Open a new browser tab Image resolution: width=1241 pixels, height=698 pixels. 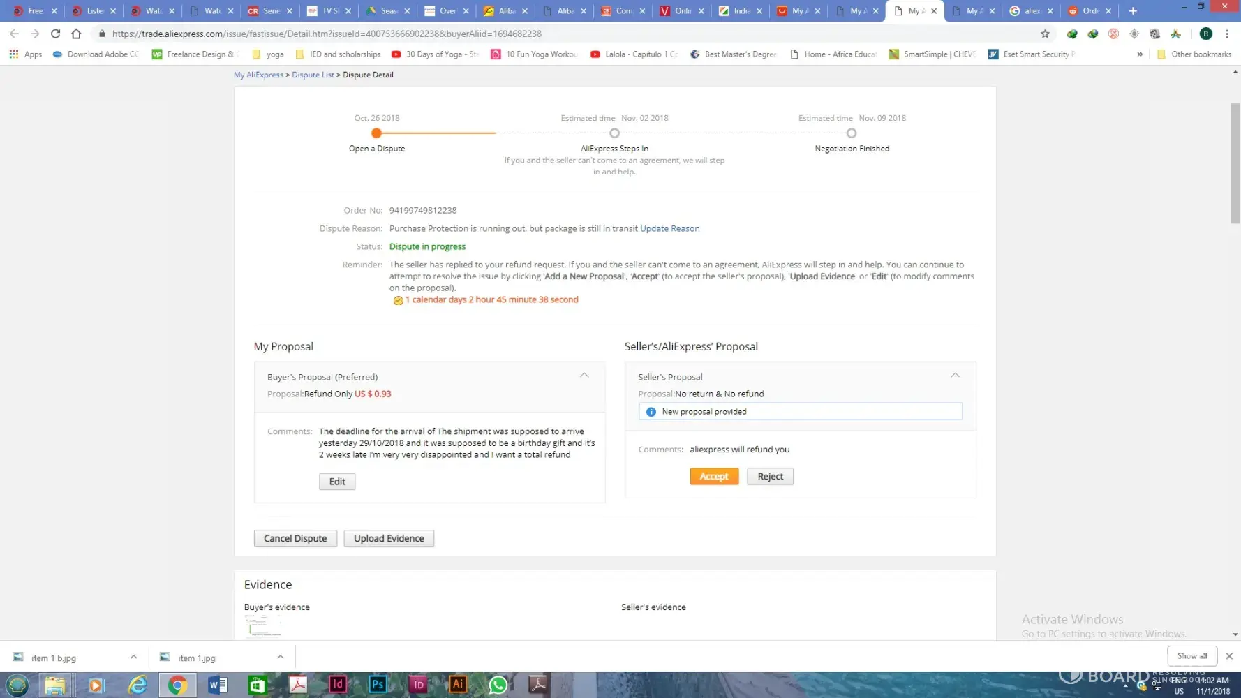click(1133, 10)
